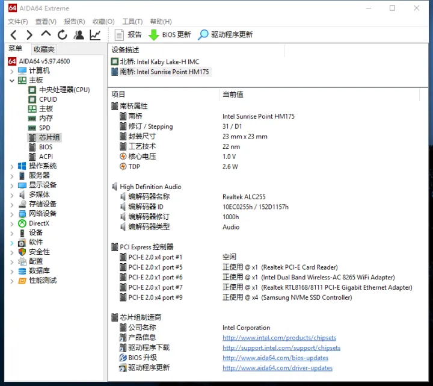Image resolution: width=433 pixels, height=386 pixels.
Task: Expand the 操作系统 tree node
Action: pos(11,167)
